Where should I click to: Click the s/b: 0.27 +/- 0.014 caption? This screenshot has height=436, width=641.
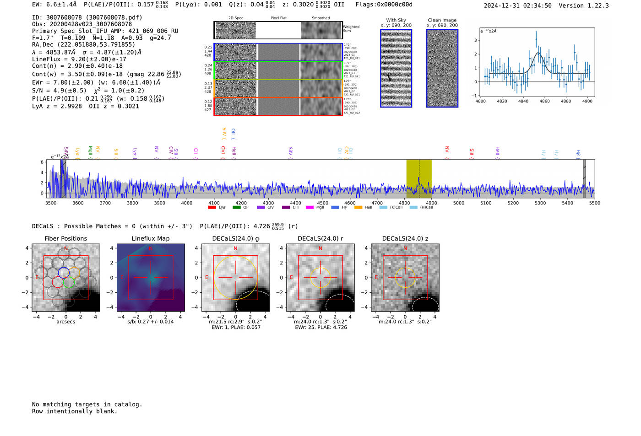point(151,322)
